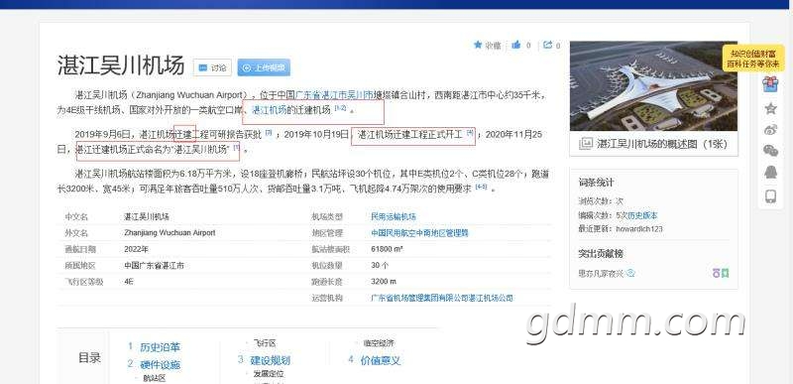Click the star Favorite icon above the article
The width and height of the screenshot is (793, 384).
tap(478, 45)
